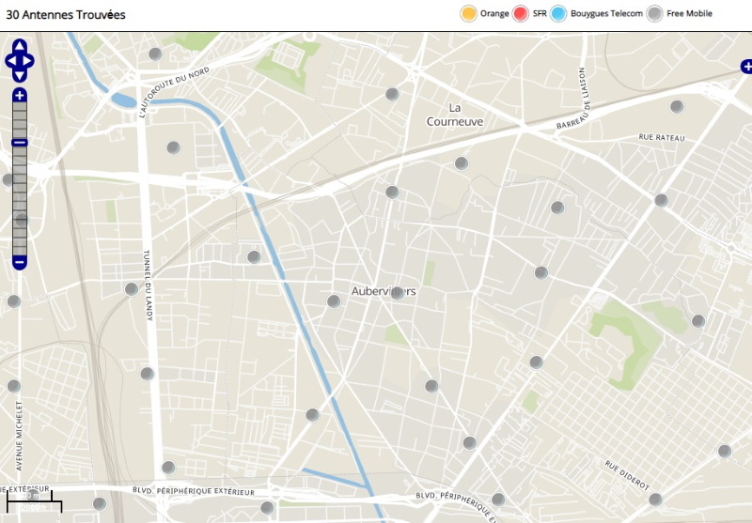Click the Orange legend color circle
Viewport: 752px width, 523px height.
(x=468, y=13)
